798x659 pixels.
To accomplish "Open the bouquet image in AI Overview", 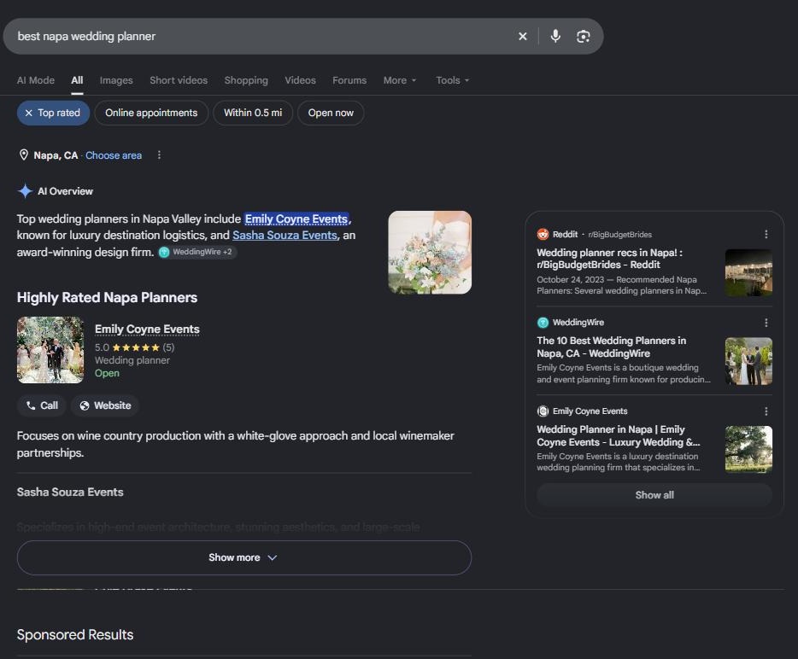I will pos(430,252).
